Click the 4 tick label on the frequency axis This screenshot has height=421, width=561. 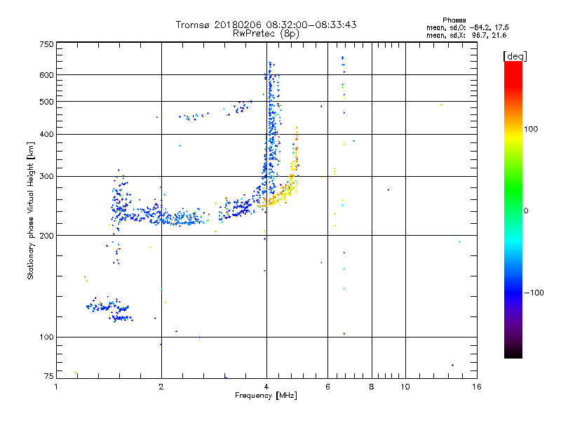266,387
